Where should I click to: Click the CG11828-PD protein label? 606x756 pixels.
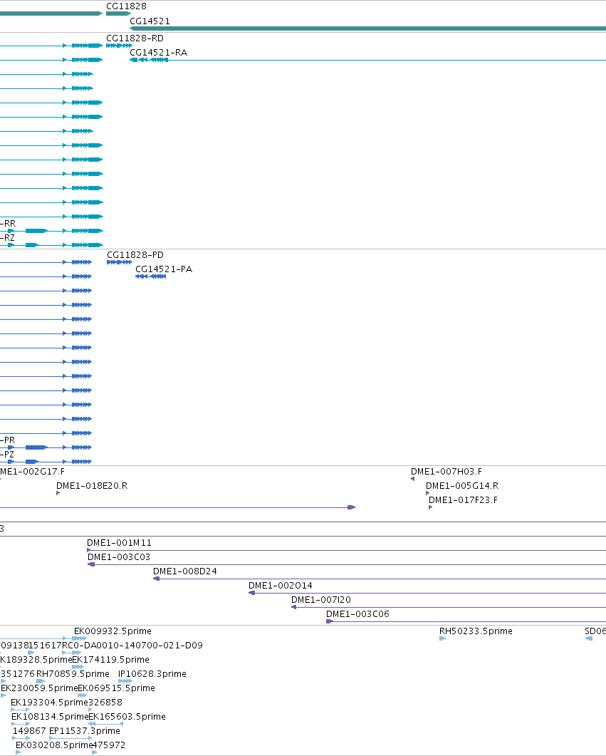pos(135,254)
